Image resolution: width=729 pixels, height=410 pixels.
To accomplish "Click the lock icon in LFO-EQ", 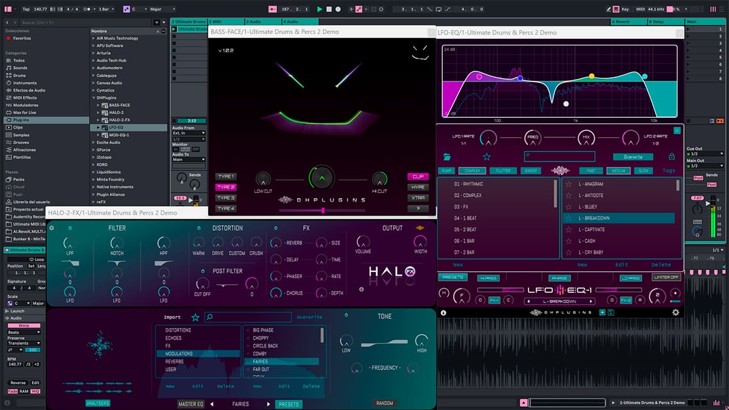I will (x=671, y=156).
